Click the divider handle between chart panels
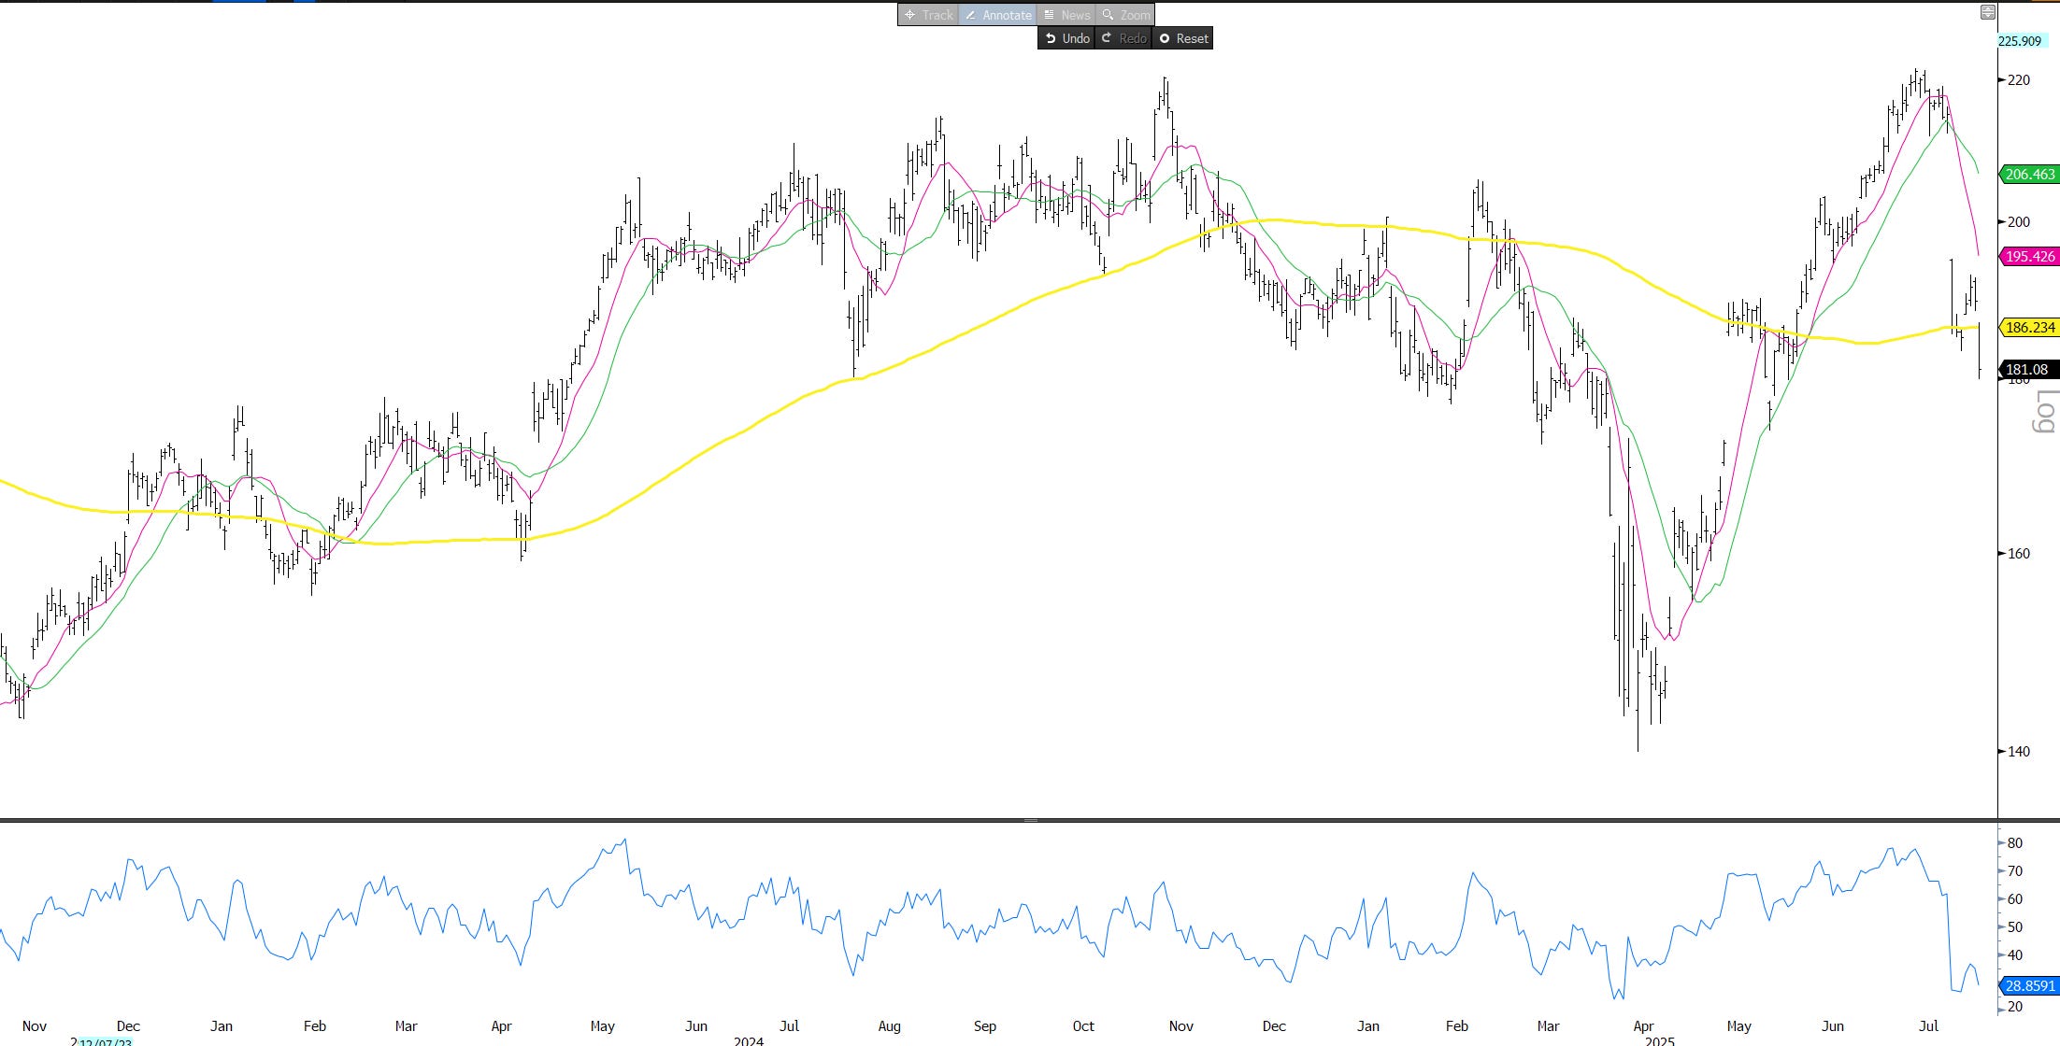2060x1046 pixels. (1030, 820)
